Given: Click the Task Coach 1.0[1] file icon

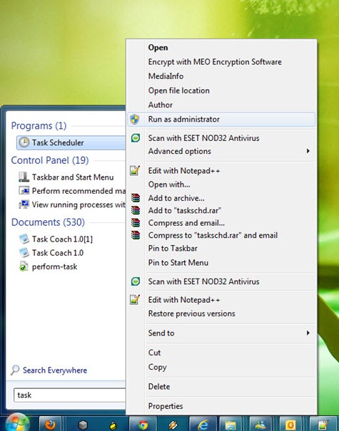Looking at the screenshot, I should [24, 239].
